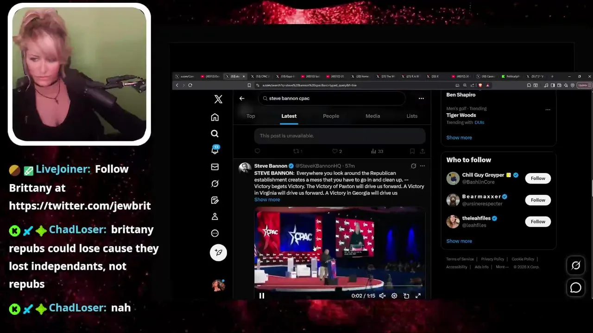Enter fullscreen on the CPAC video
This screenshot has width=593, height=333.
[418, 296]
